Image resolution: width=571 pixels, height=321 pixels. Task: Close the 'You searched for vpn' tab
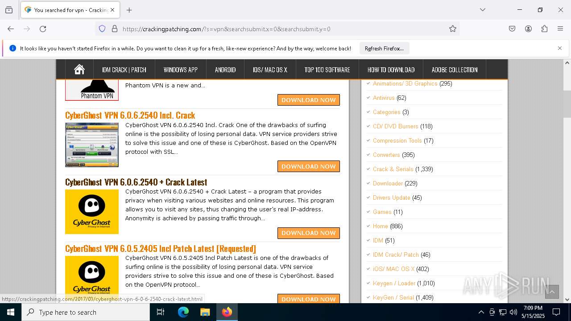[x=112, y=10]
